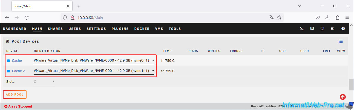Click the feedback speech bubble icon
The image size is (354, 110).
312,29
